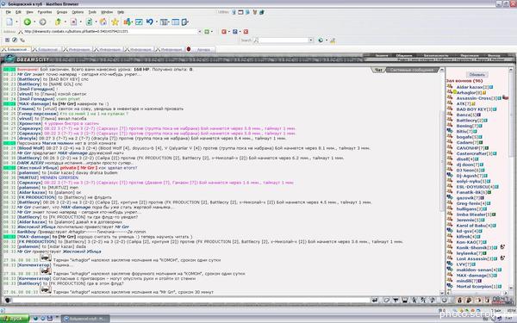Expand the Up arrow dropdown
This screenshot has height=323, width=517.
pos(65,22)
